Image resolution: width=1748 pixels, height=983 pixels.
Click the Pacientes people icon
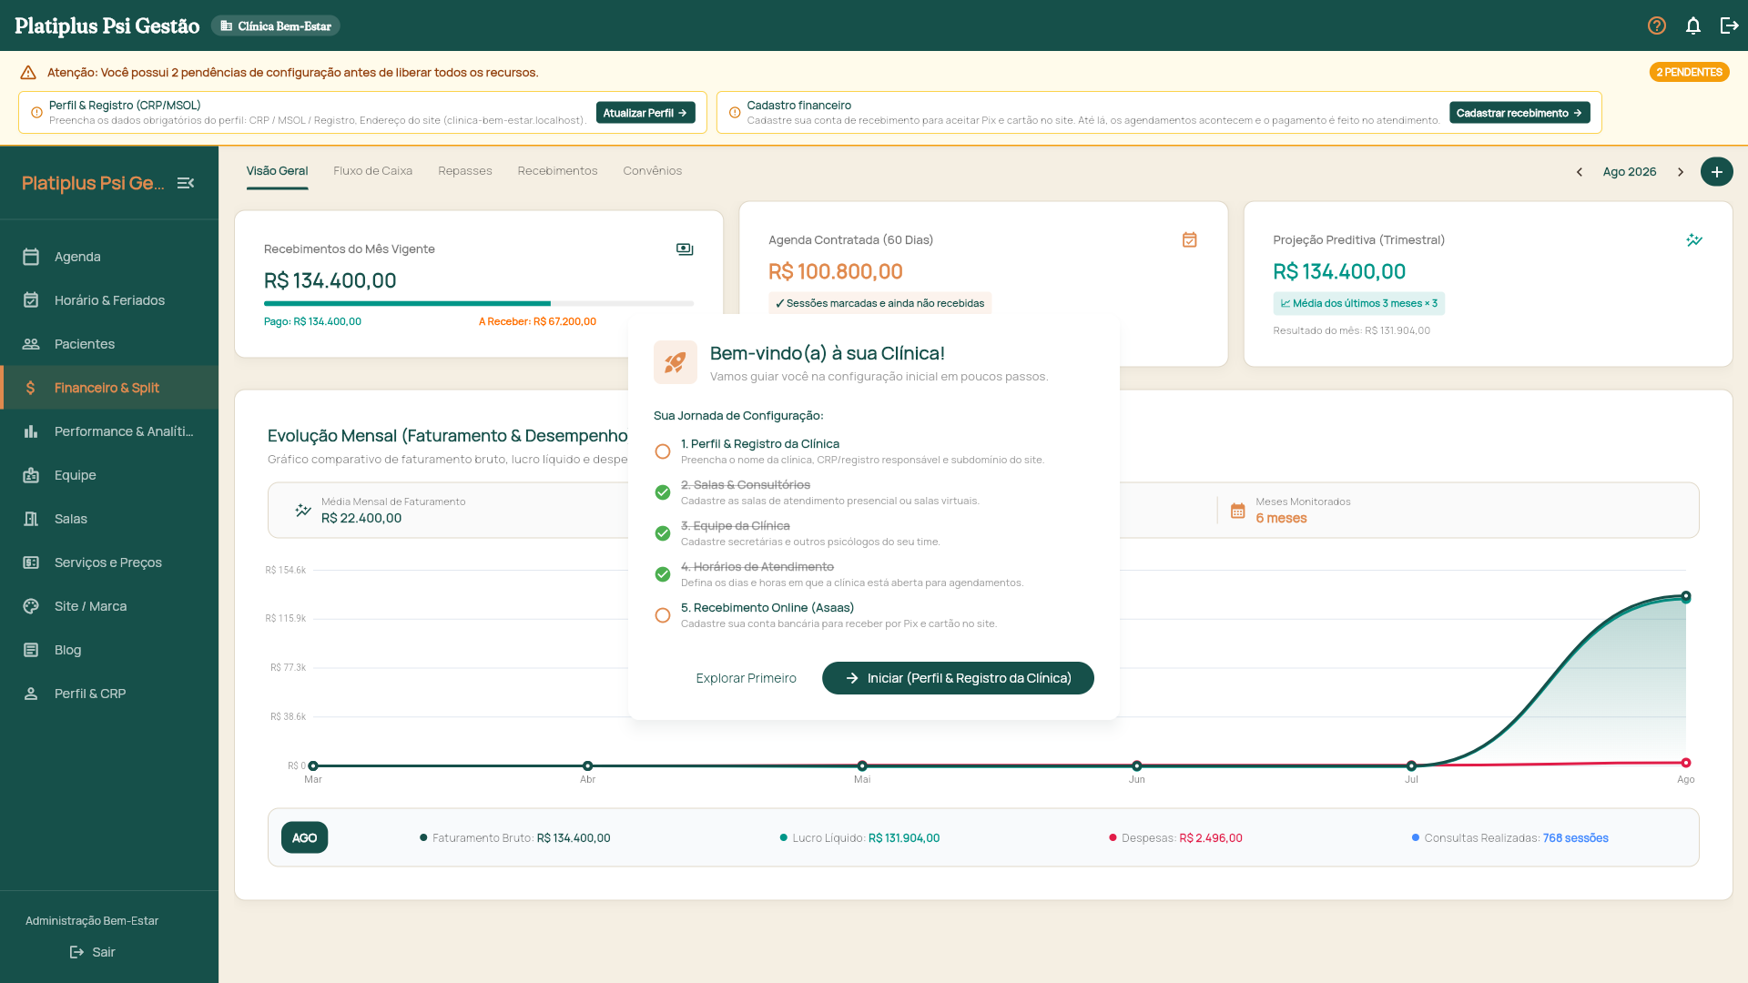(x=31, y=344)
